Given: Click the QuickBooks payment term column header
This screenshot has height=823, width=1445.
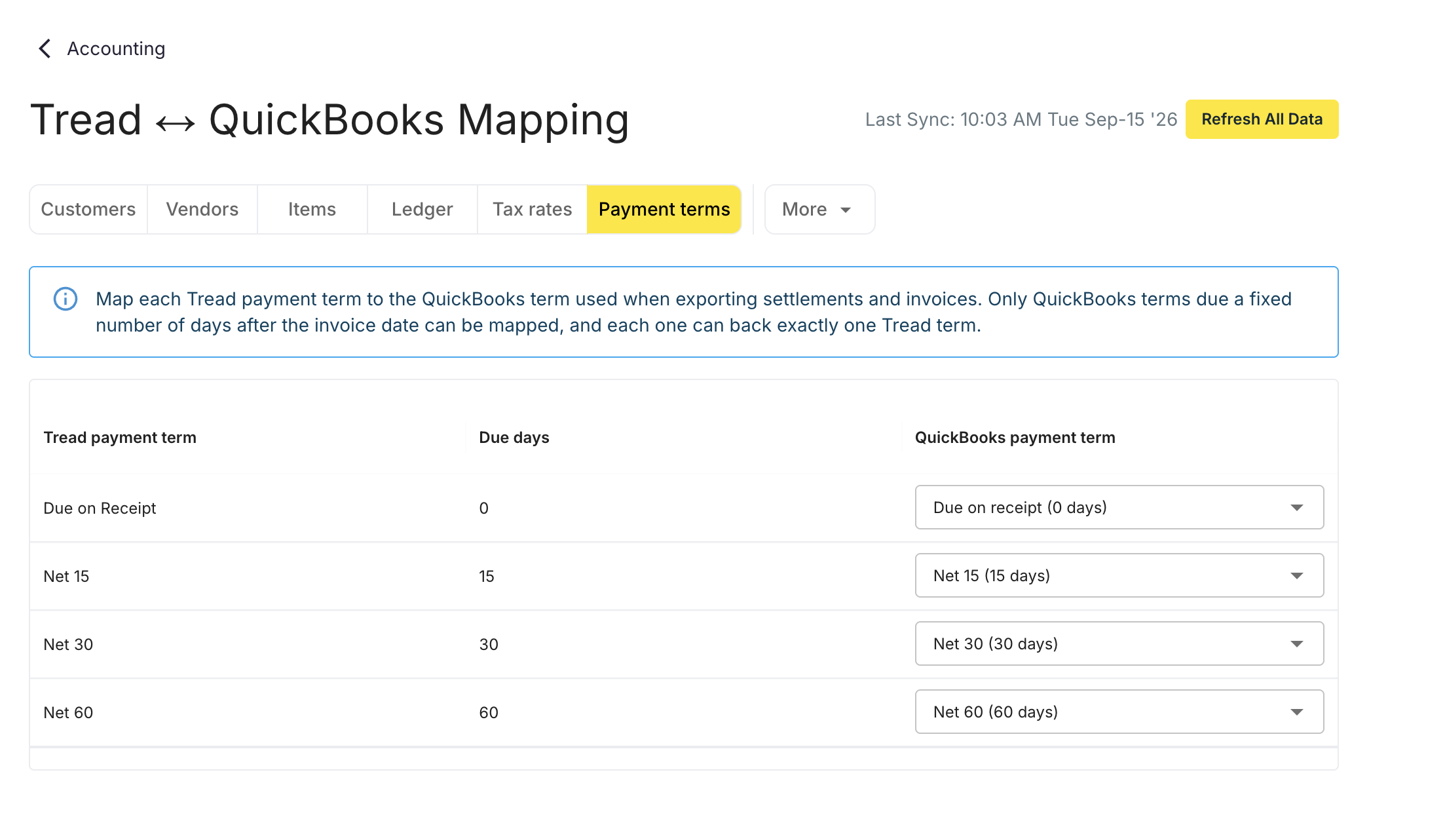Looking at the screenshot, I should tap(1015, 438).
